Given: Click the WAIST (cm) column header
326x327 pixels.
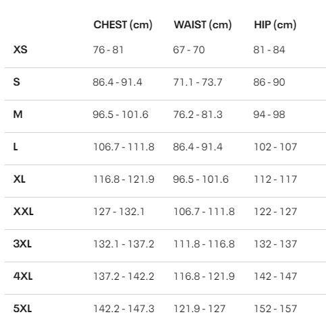Looking at the screenshot, I should [202, 25].
